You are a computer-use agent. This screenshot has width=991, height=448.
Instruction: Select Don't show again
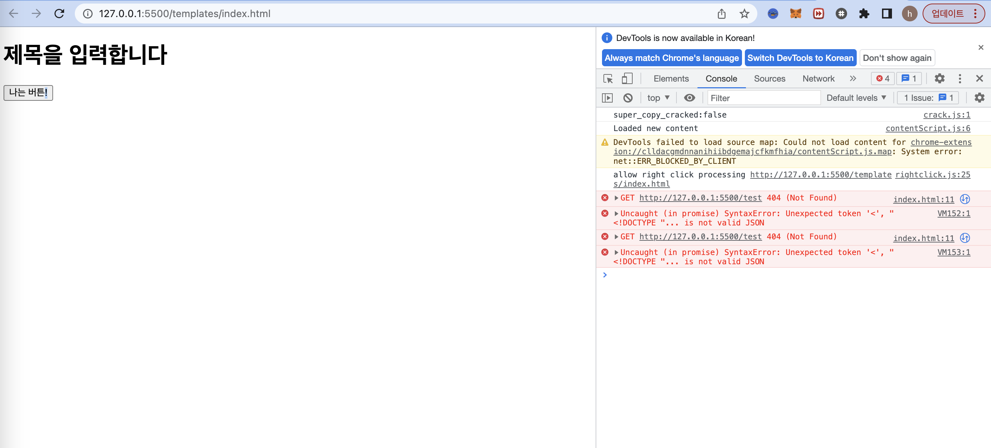pyautogui.click(x=897, y=58)
